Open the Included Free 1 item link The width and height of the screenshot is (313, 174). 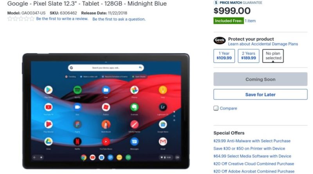(x=250, y=21)
